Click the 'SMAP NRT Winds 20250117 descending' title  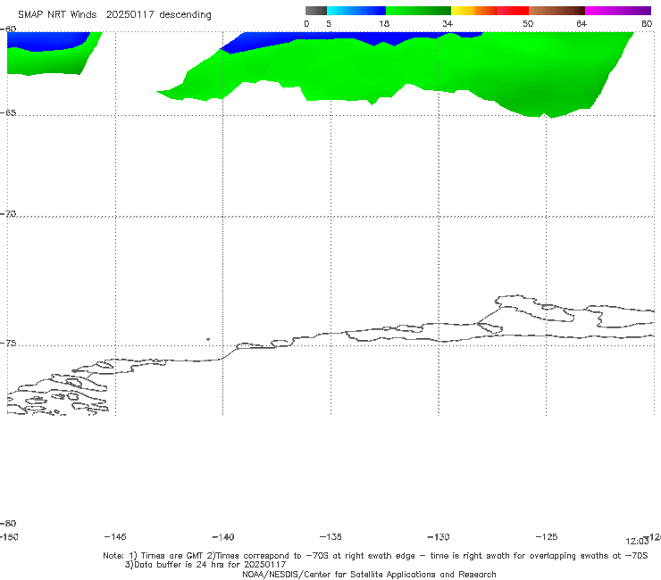coord(114,15)
